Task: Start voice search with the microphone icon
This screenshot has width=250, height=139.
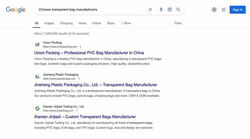Action: [x=161, y=9]
